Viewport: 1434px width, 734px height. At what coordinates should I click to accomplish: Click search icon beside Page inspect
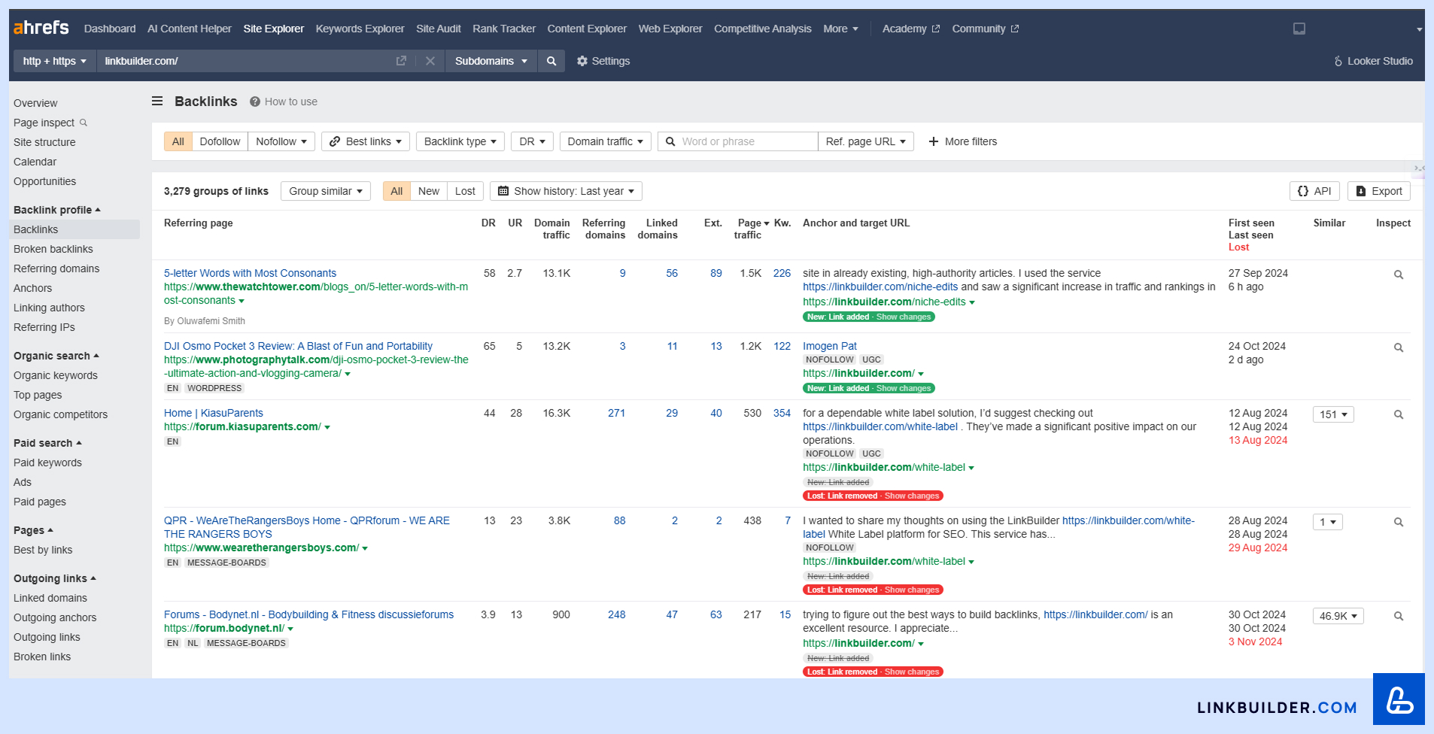[x=84, y=122]
